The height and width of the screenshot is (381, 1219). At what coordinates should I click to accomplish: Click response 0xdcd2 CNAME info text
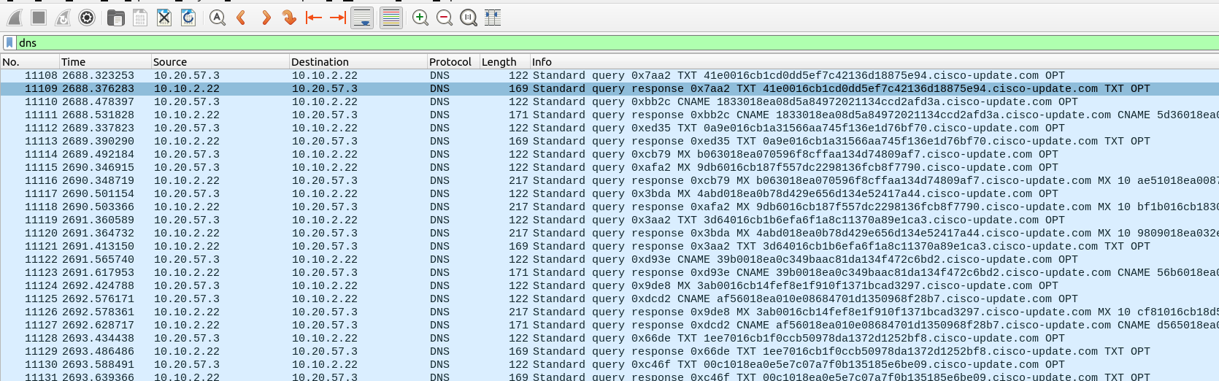click(876, 325)
